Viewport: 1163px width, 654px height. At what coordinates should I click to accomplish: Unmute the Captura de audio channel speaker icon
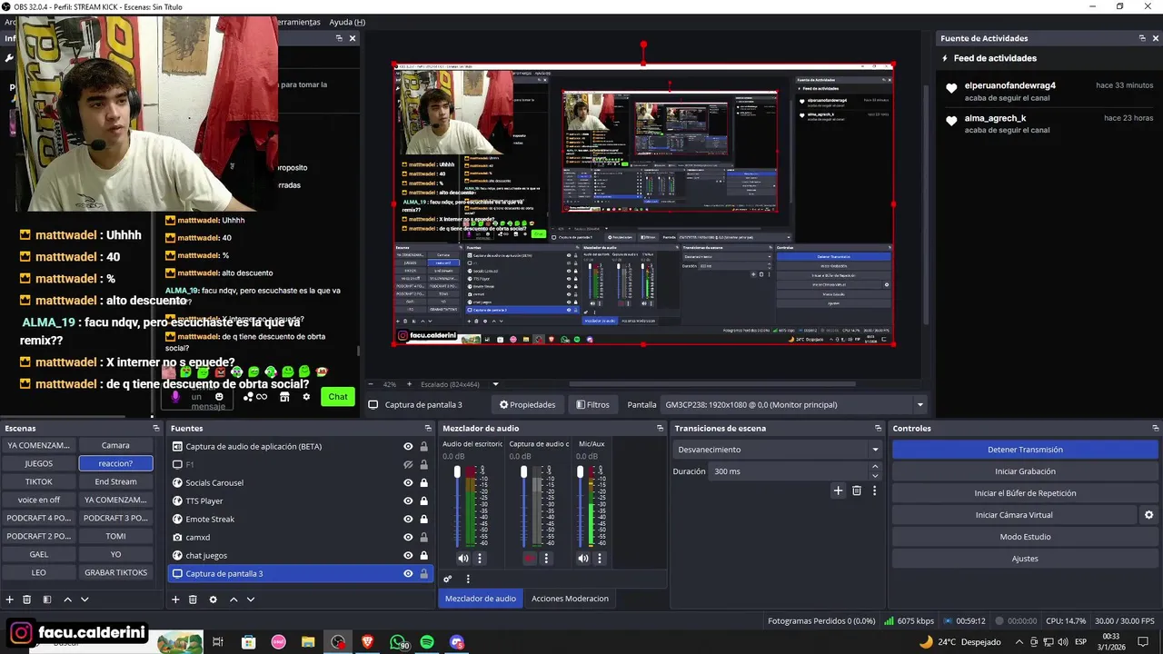coord(530,559)
